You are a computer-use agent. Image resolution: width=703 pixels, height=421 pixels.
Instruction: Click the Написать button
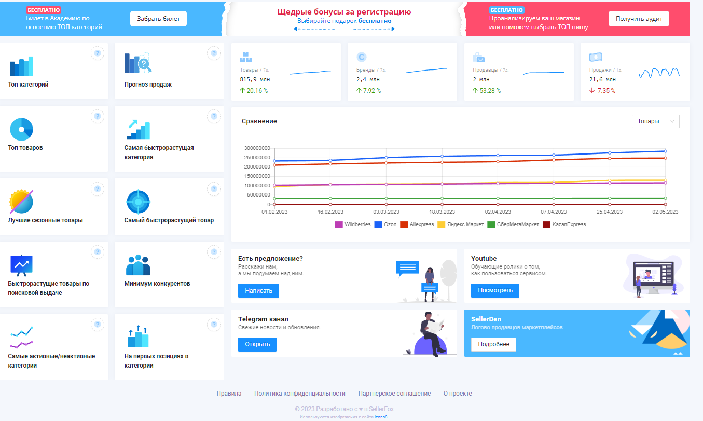tap(258, 291)
